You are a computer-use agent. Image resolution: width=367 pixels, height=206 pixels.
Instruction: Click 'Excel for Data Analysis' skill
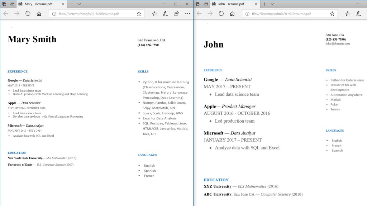tap(159, 118)
